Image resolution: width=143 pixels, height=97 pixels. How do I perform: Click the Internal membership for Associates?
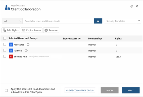92,45
